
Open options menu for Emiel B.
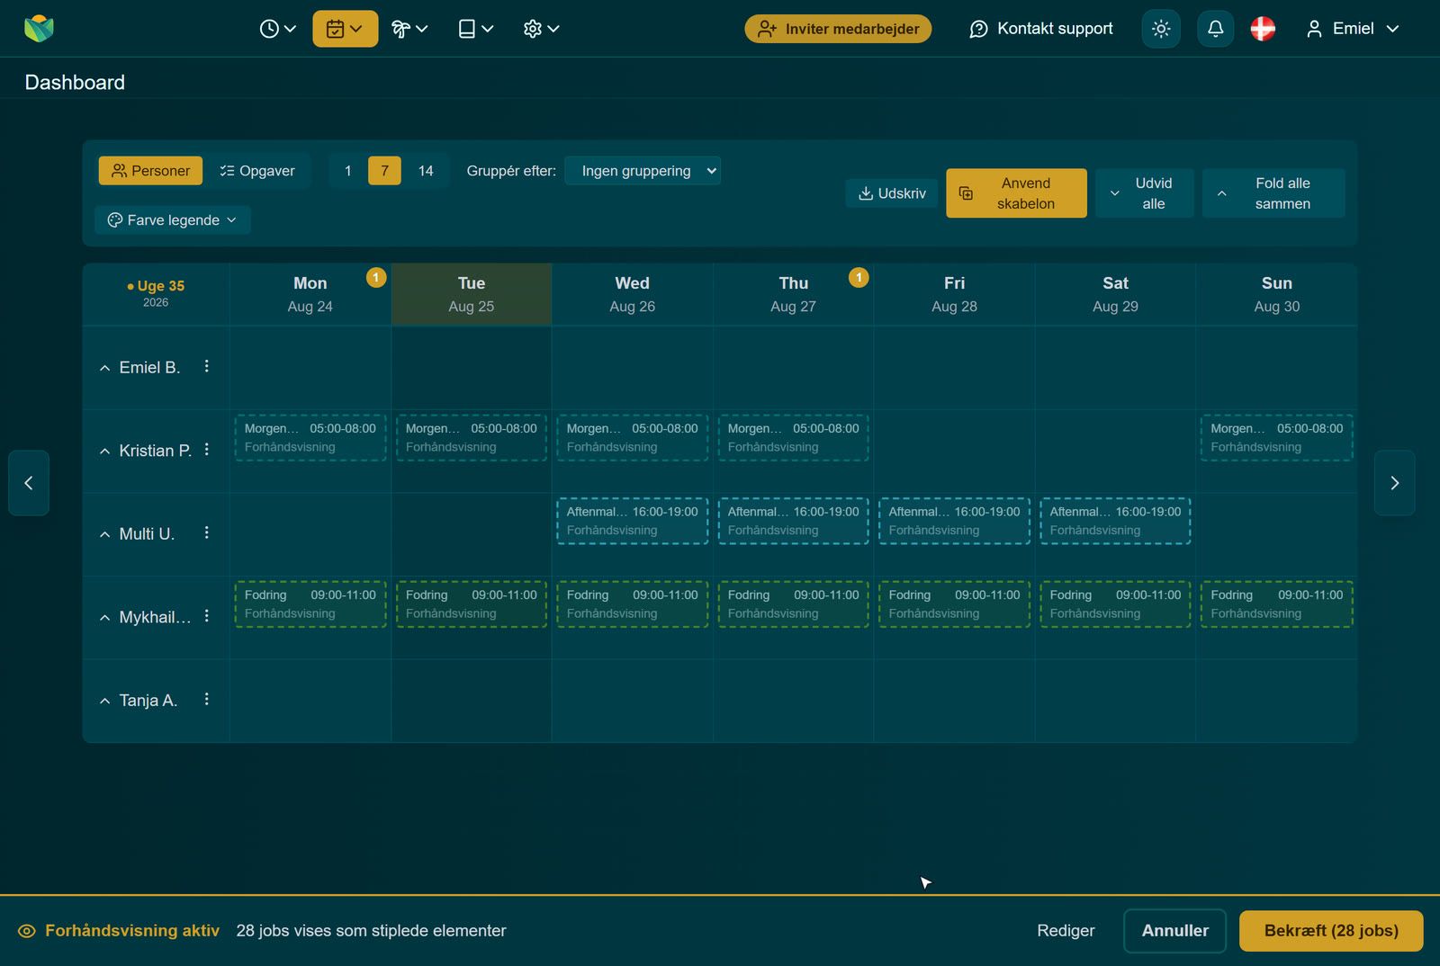(207, 366)
